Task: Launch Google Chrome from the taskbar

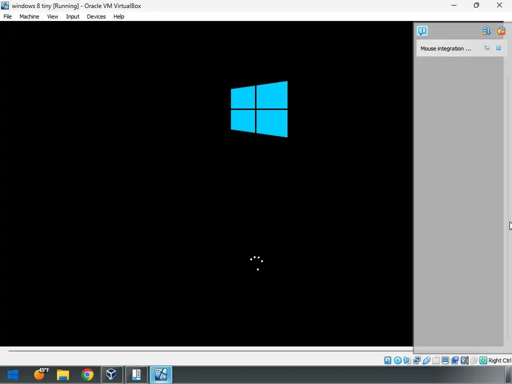Action: [87, 374]
